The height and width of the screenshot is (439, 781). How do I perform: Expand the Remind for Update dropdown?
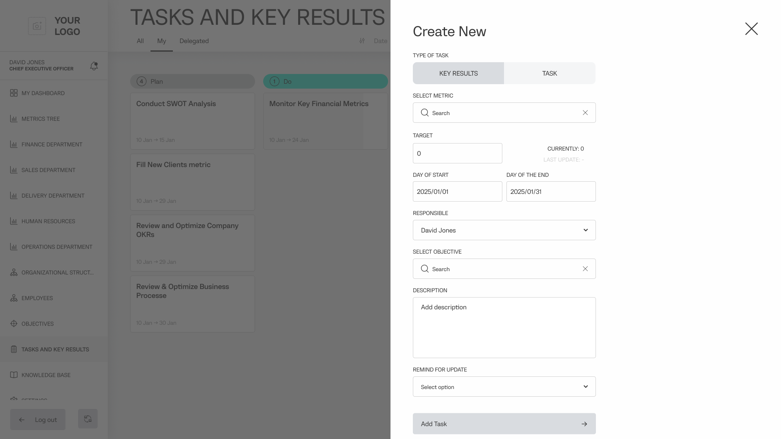tap(504, 387)
